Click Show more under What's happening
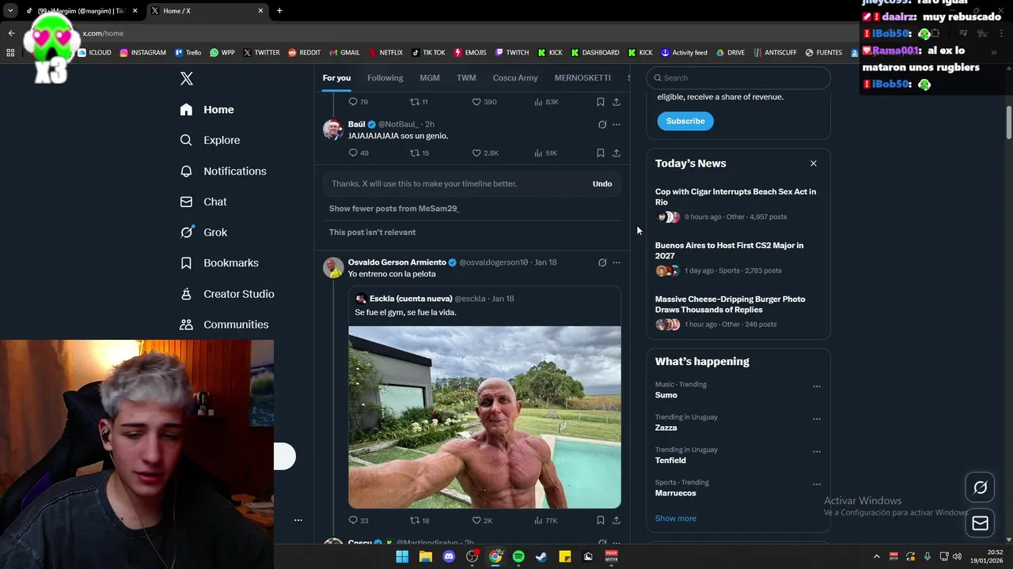 (x=676, y=518)
